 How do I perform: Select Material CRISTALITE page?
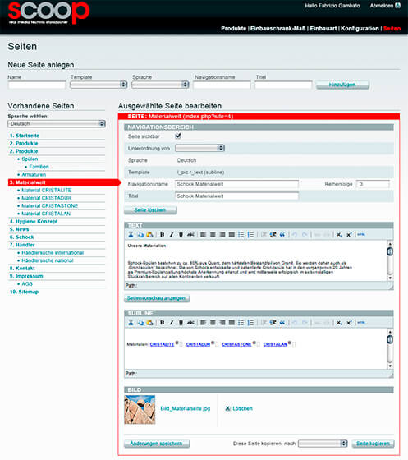click(46, 190)
